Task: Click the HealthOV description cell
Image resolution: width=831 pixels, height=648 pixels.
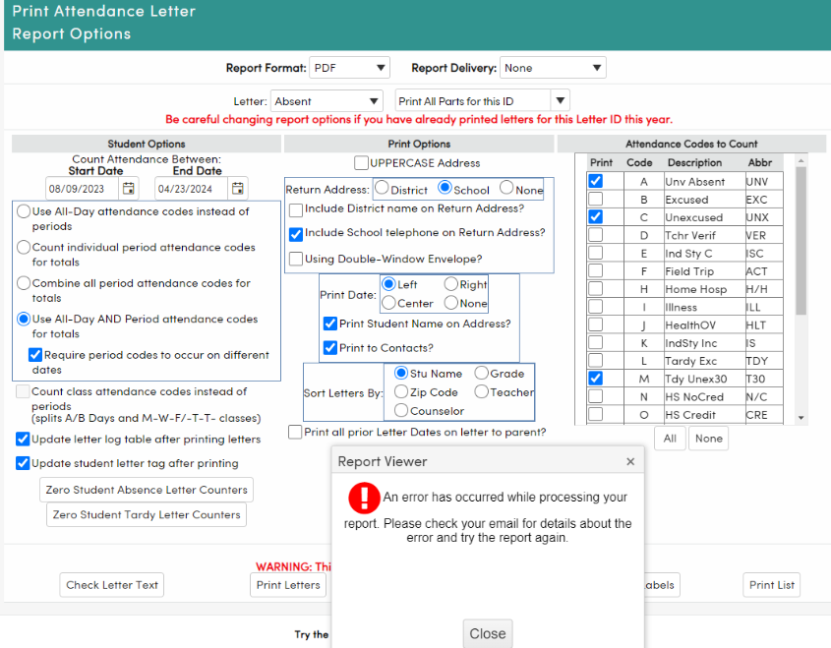Action: pos(704,324)
